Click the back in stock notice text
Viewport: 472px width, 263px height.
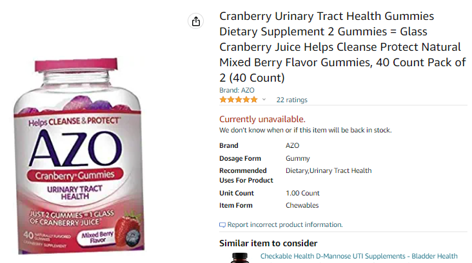point(305,131)
